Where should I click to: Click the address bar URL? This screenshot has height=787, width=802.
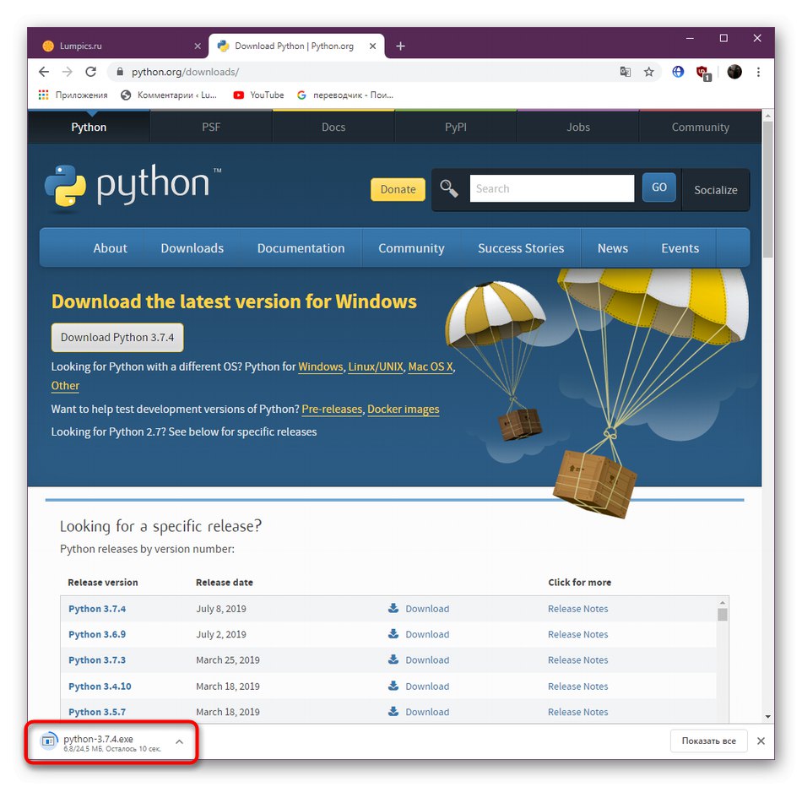coord(185,72)
